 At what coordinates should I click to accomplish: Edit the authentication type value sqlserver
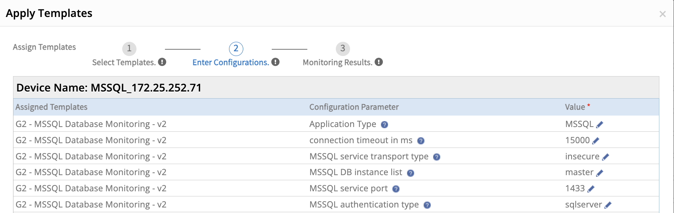[608, 205]
